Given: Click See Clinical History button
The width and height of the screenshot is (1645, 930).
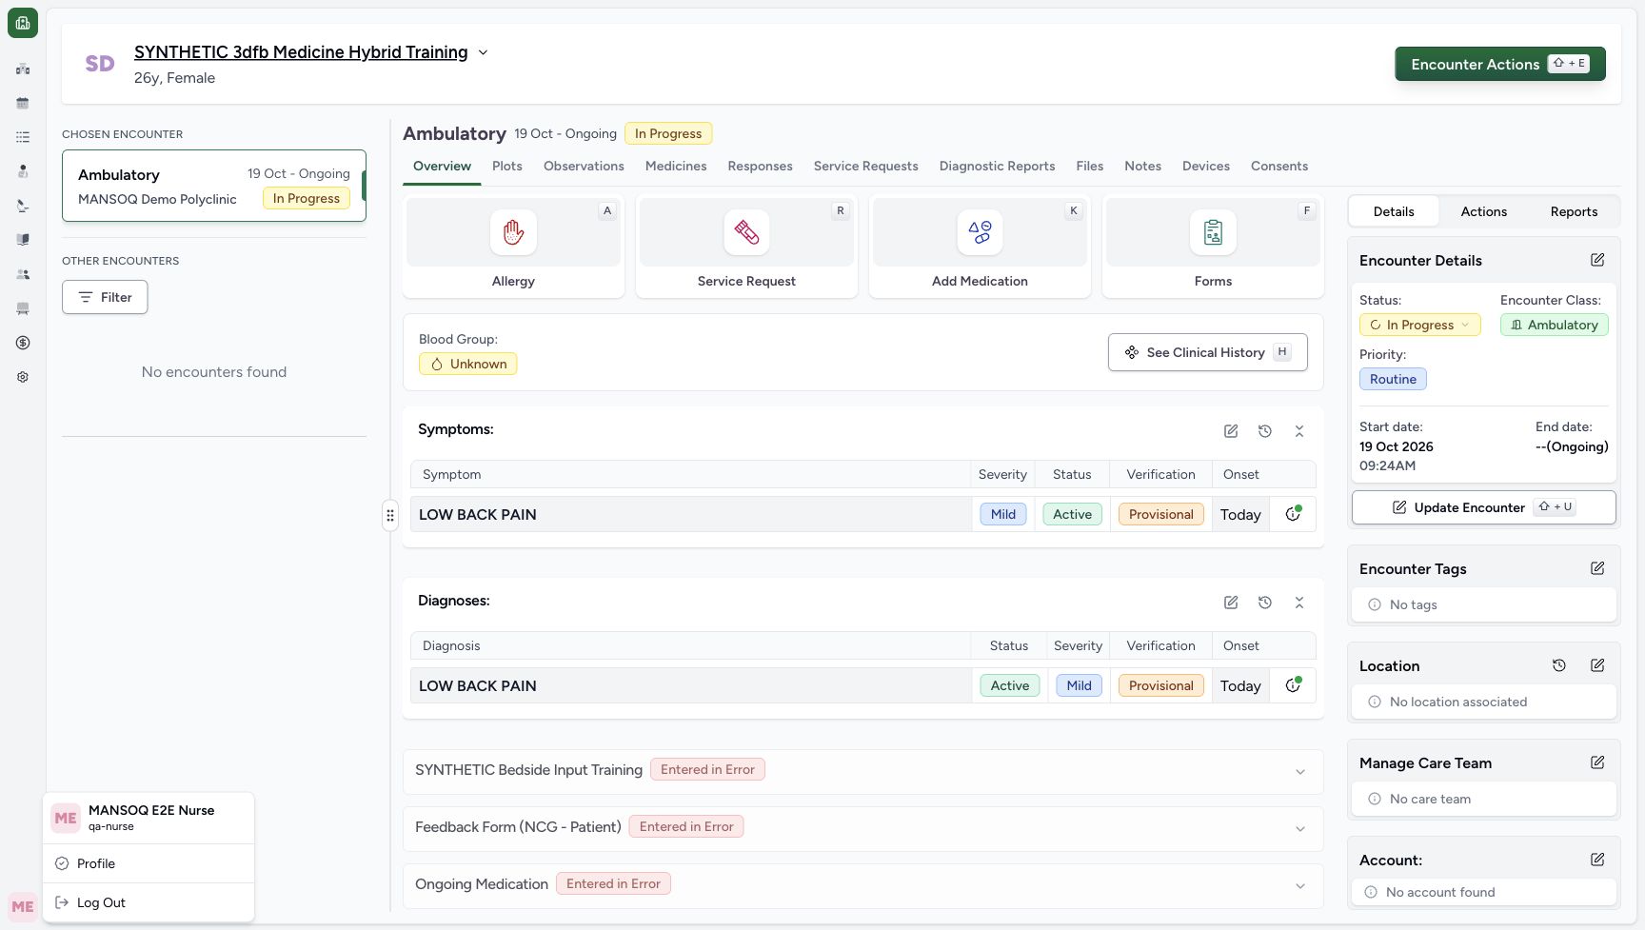Looking at the screenshot, I should pos(1207,352).
